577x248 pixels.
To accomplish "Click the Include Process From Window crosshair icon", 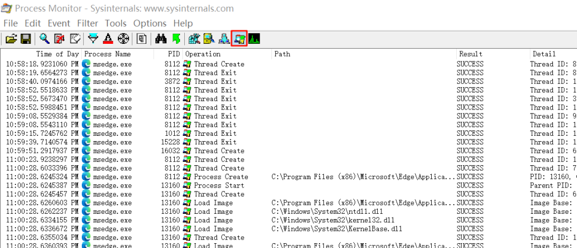I will [123, 38].
